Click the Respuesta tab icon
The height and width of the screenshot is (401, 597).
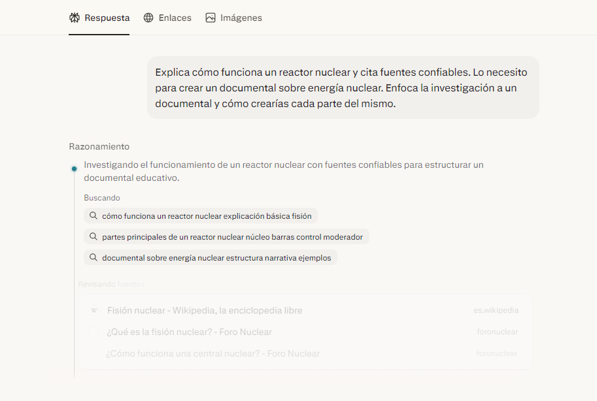[x=75, y=18]
